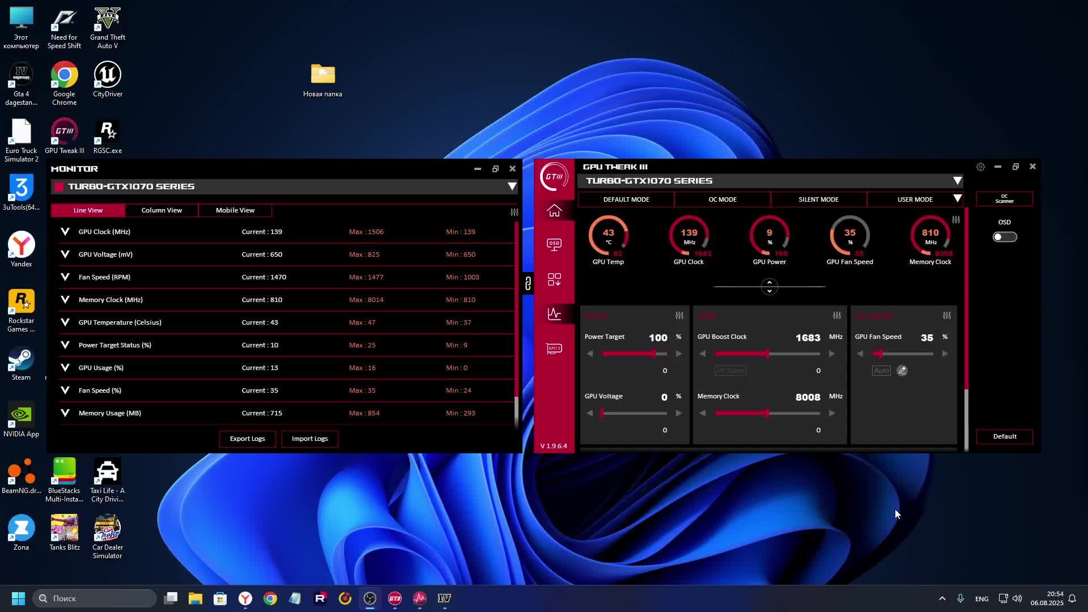This screenshot has width=1088, height=612.
Task: Open the utility download sidebar icon
Action: (554, 279)
